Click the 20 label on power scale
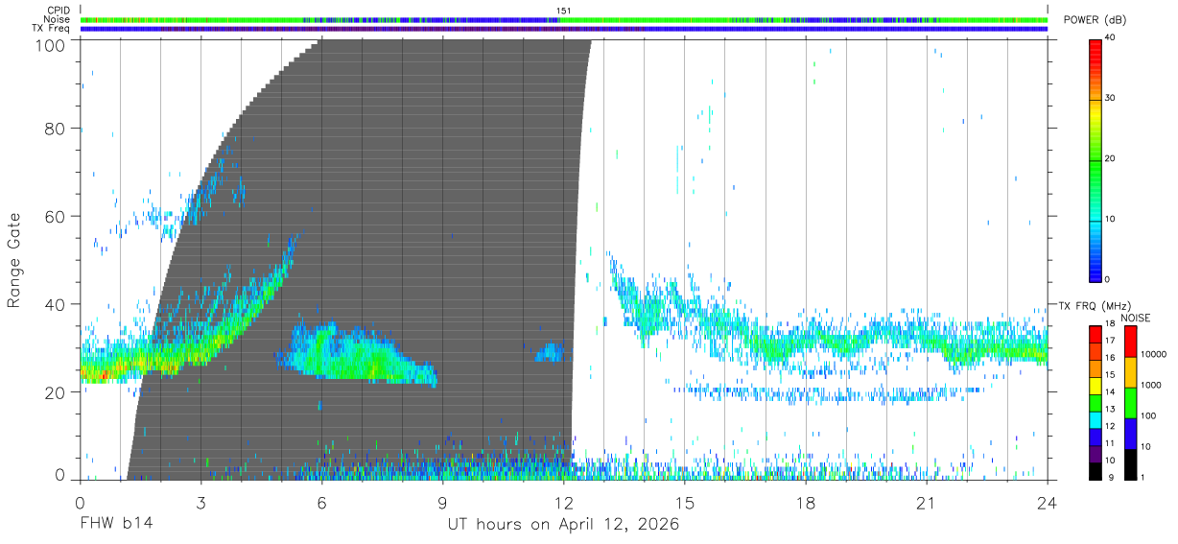 click(x=1110, y=159)
